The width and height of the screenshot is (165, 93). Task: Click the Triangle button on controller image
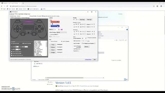[39, 26]
